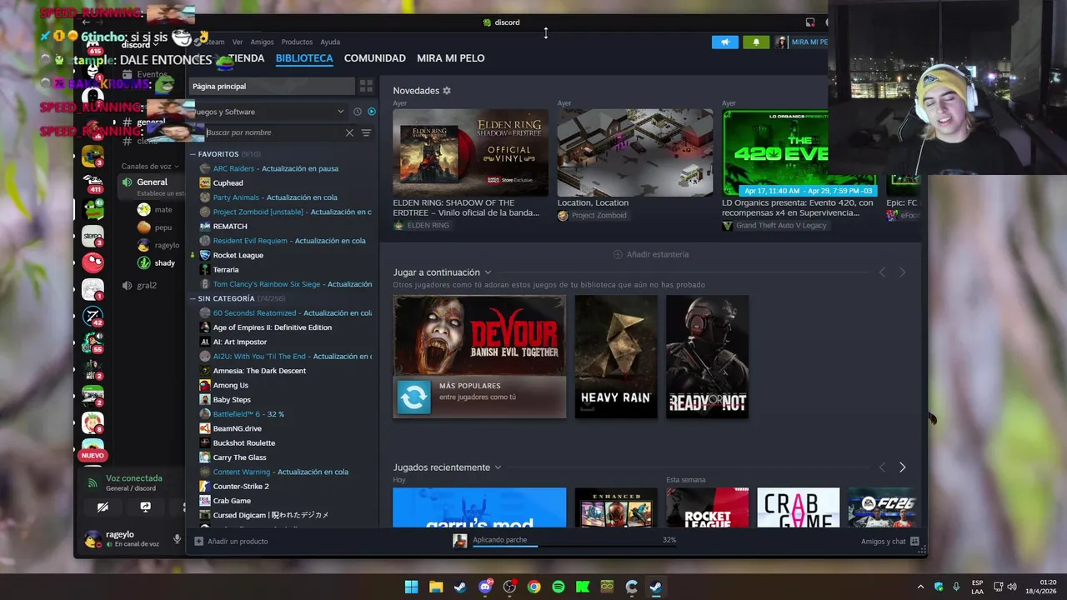Open Spotify from the taskbar
The image size is (1067, 600).
click(559, 587)
